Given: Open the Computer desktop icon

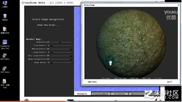Looking at the screenshot, I should pos(5,4).
